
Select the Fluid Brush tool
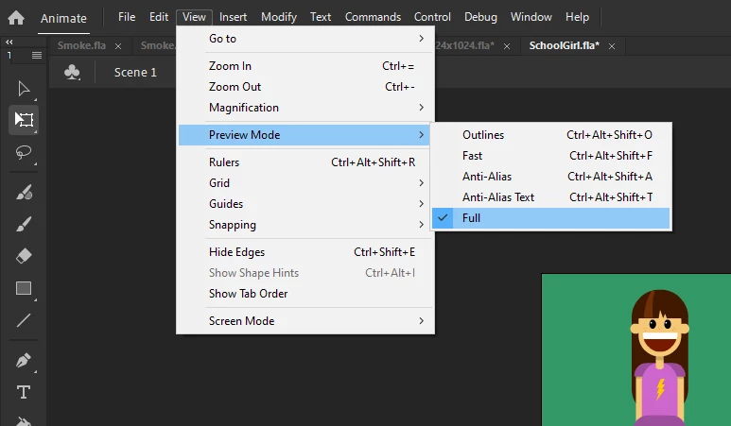[24, 192]
